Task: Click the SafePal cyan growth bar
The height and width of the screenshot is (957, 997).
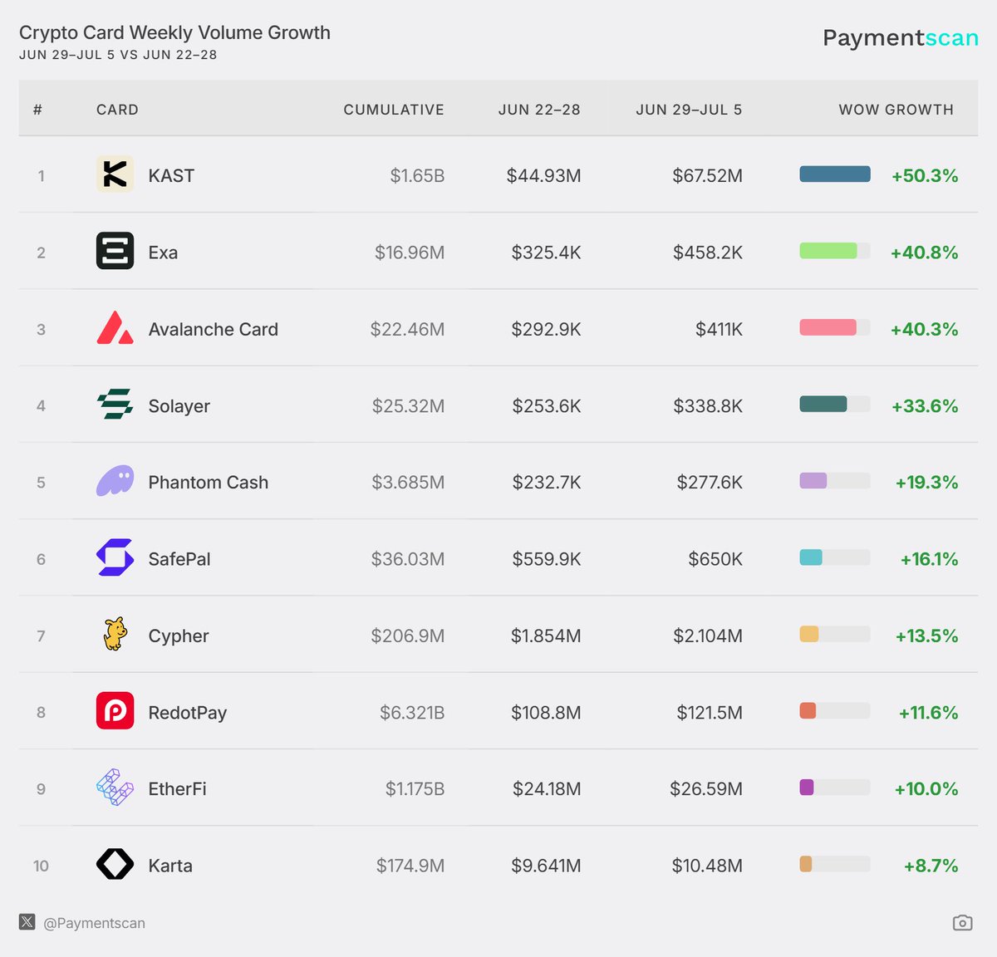Action: (x=811, y=557)
